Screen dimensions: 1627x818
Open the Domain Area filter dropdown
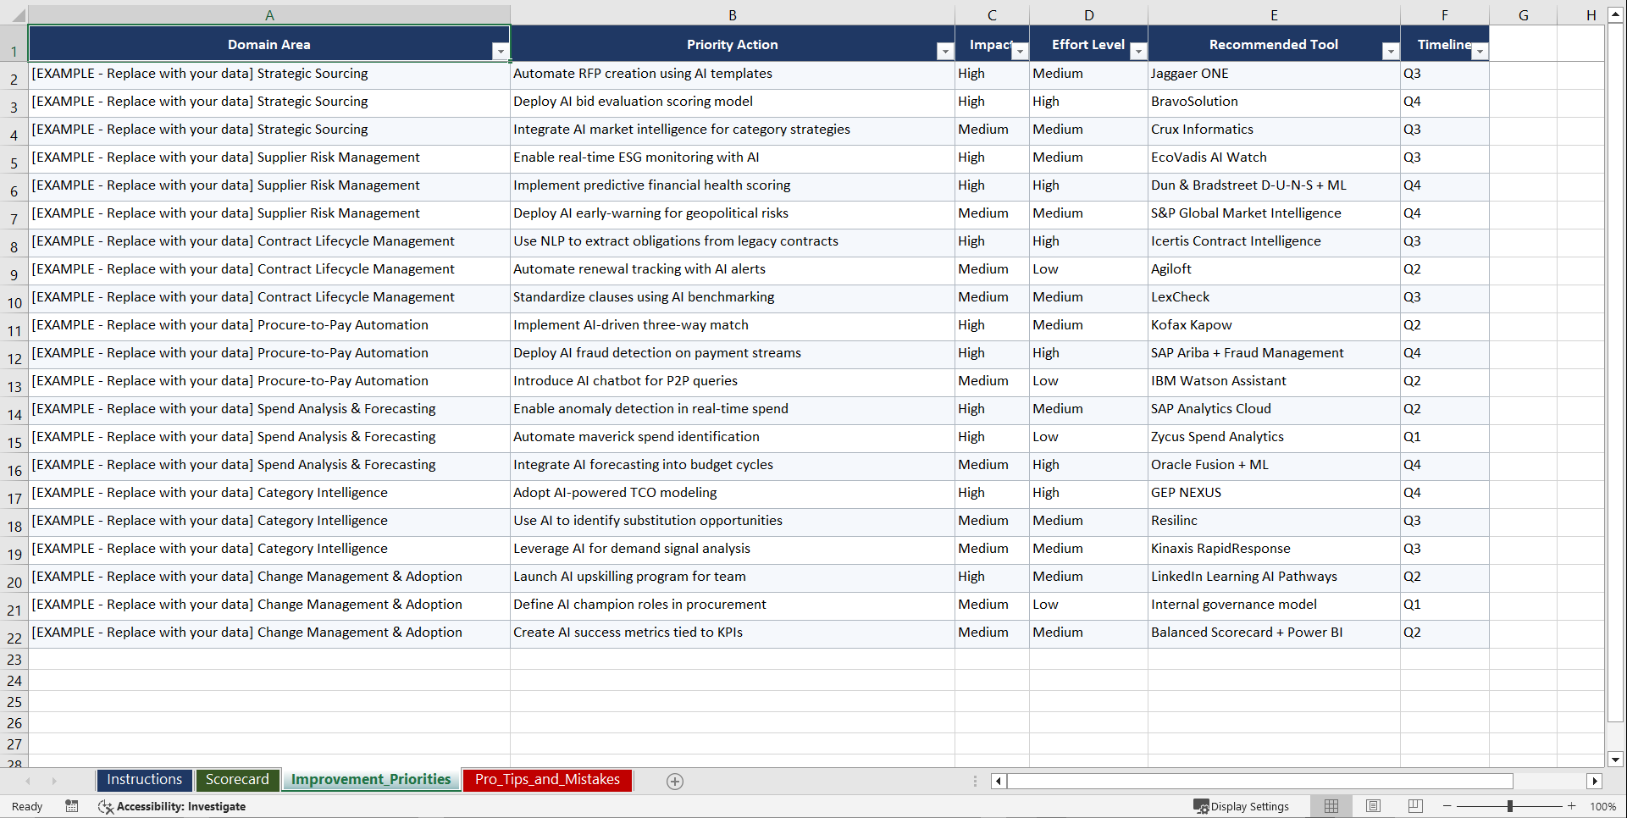[x=501, y=51]
